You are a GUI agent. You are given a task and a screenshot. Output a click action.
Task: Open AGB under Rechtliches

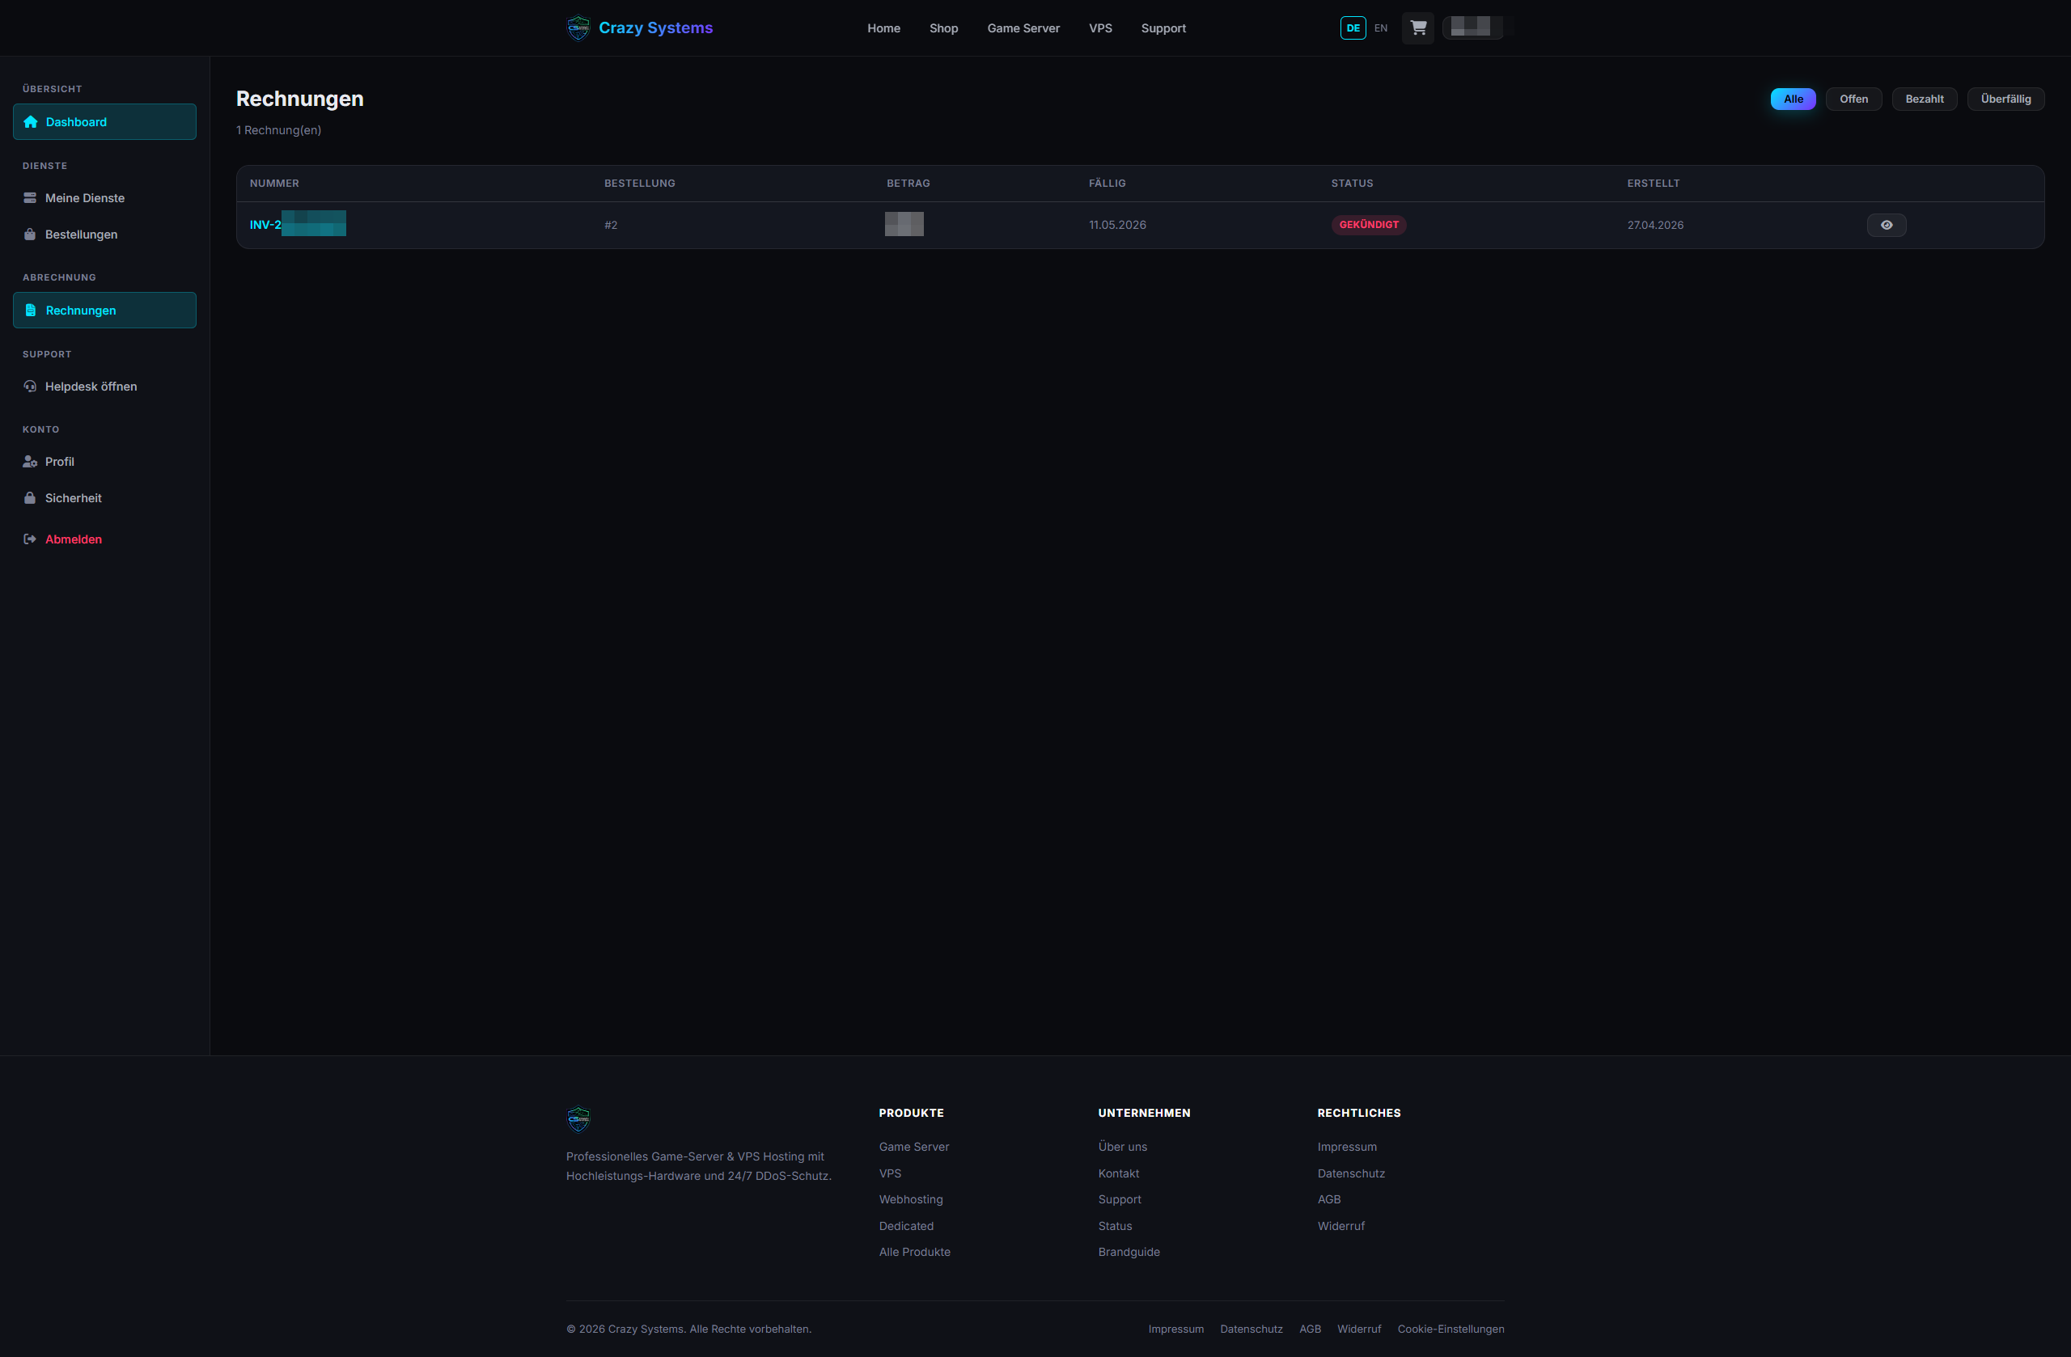1328,1199
